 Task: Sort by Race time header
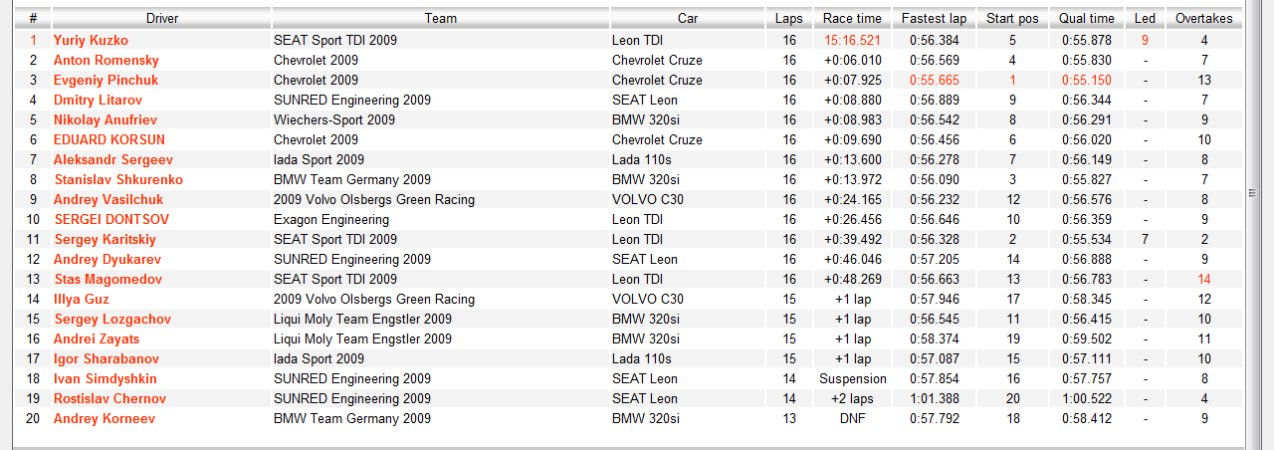852,18
